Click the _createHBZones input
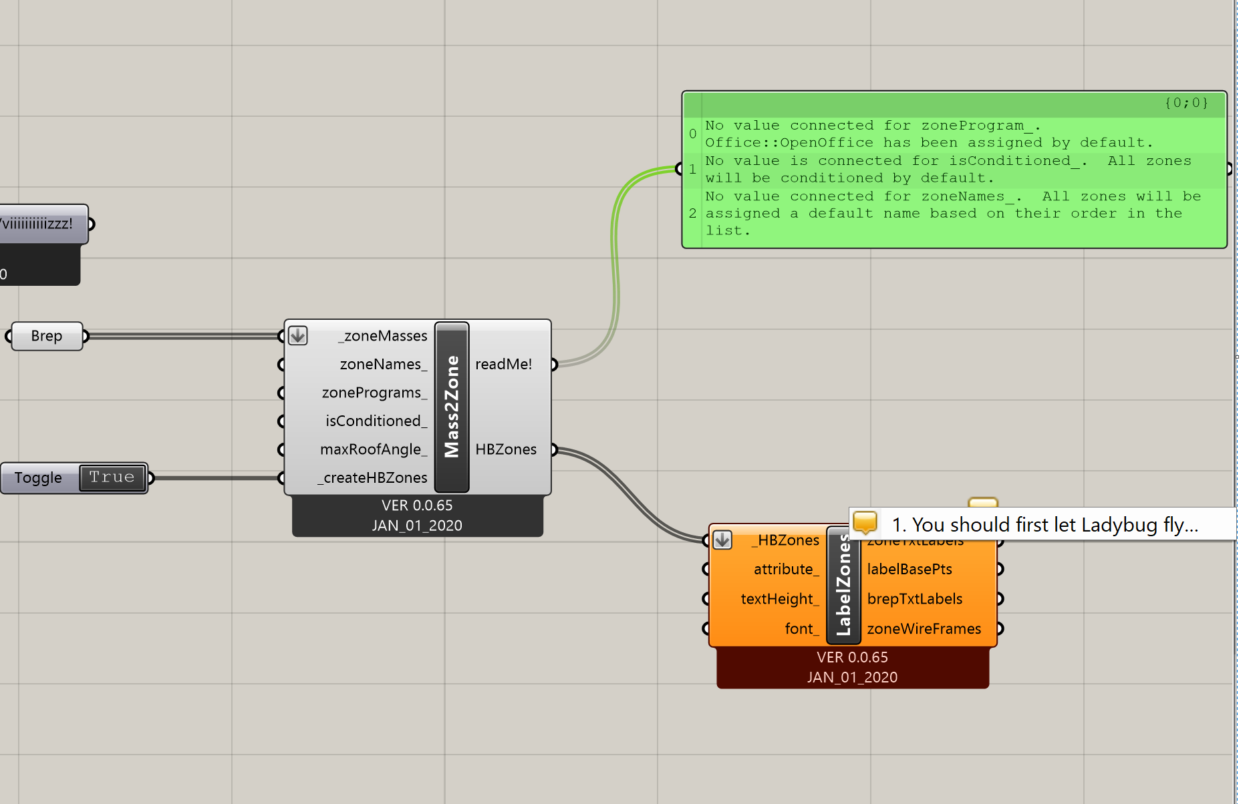Viewport: 1257px width, 804px height. [x=372, y=477]
